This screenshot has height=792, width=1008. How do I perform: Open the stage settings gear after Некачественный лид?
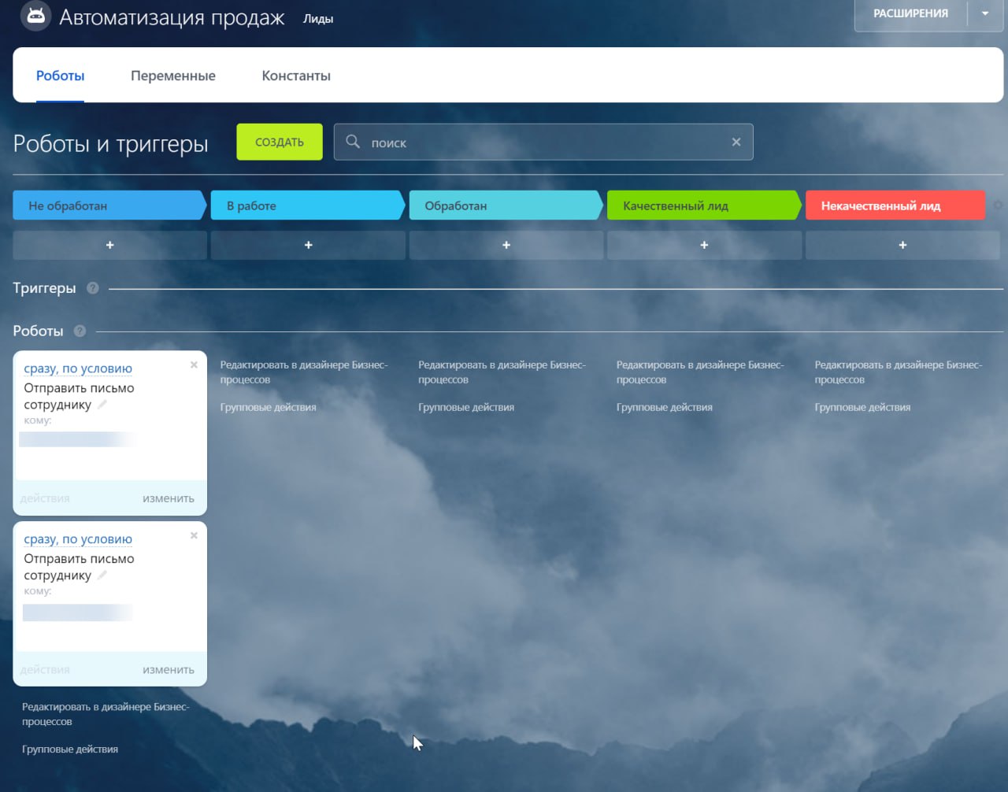point(998,205)
